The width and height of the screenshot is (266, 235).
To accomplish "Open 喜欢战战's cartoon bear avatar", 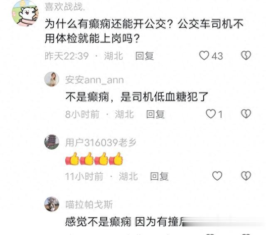I will click(25, 13).
